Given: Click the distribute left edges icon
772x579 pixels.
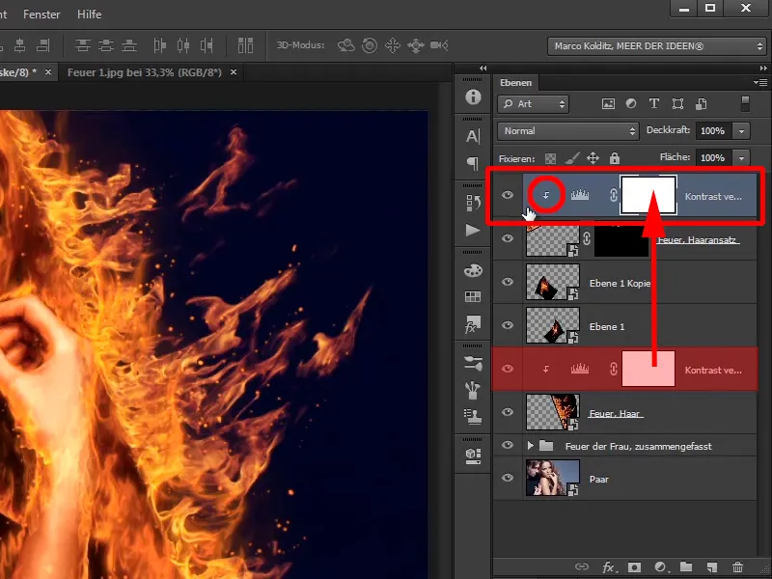Looking at the screenshot, I should pyautogui.click(x=159, y=45).
